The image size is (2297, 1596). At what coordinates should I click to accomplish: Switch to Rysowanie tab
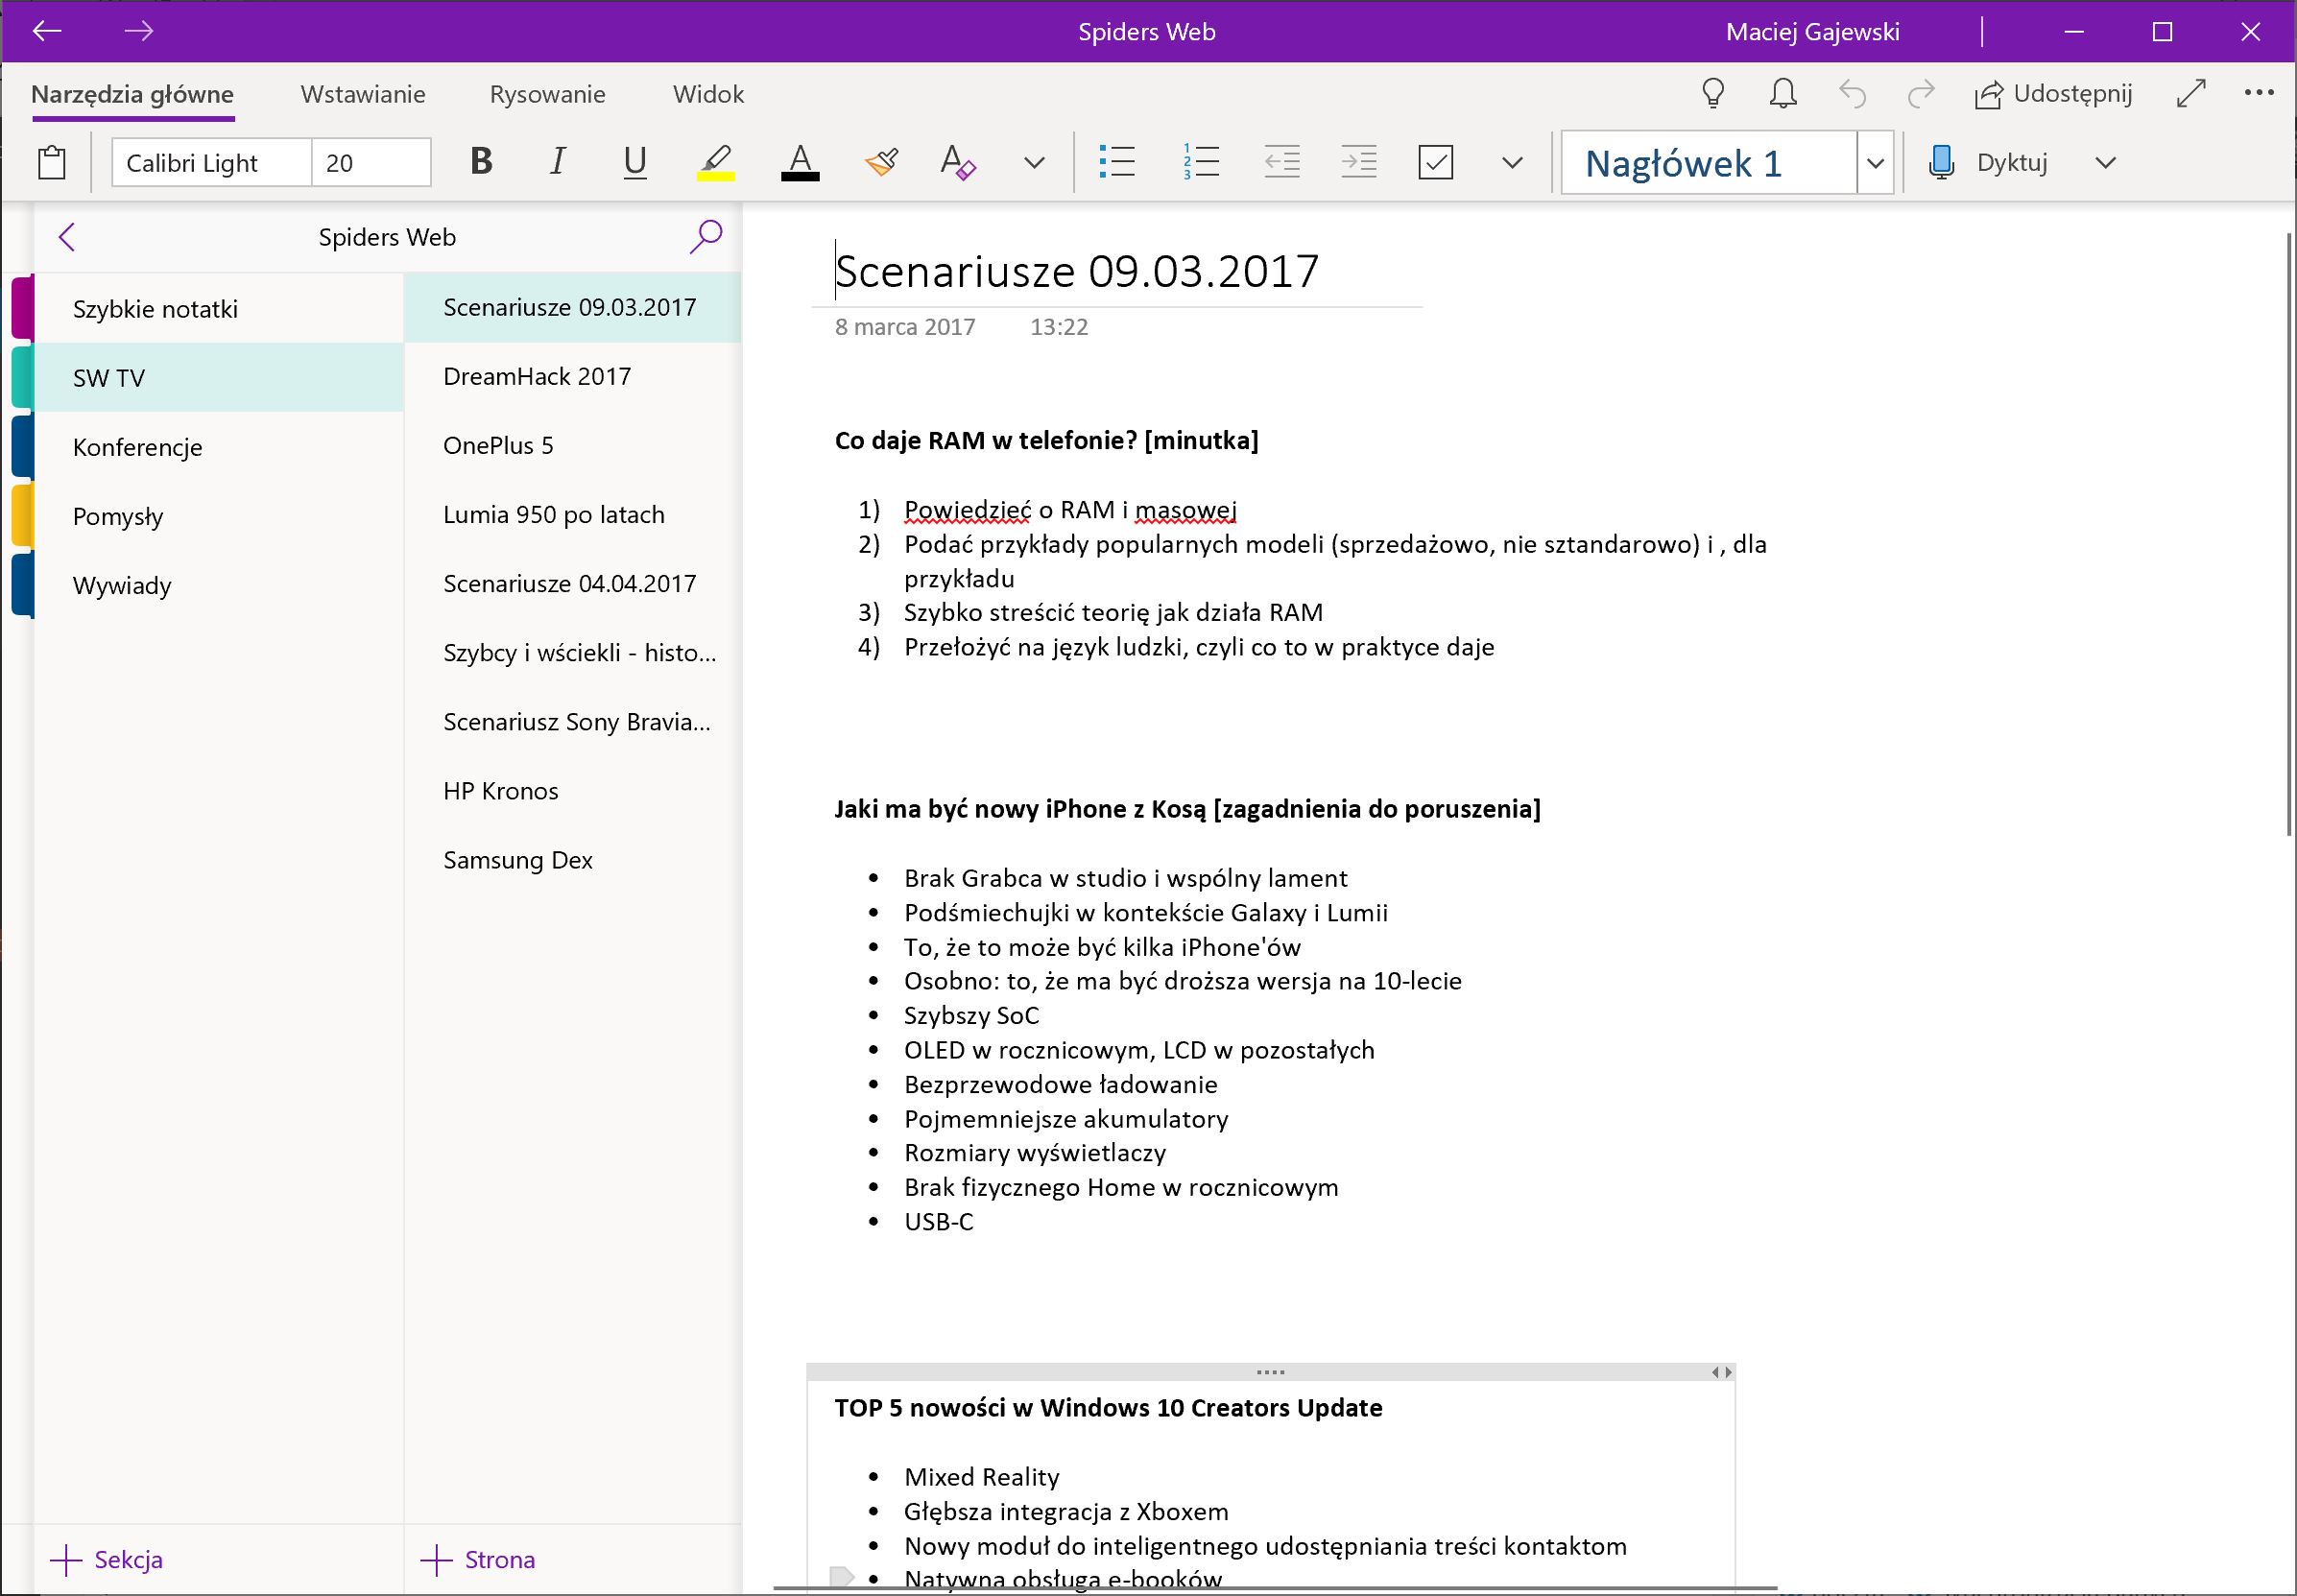point(547,94)
